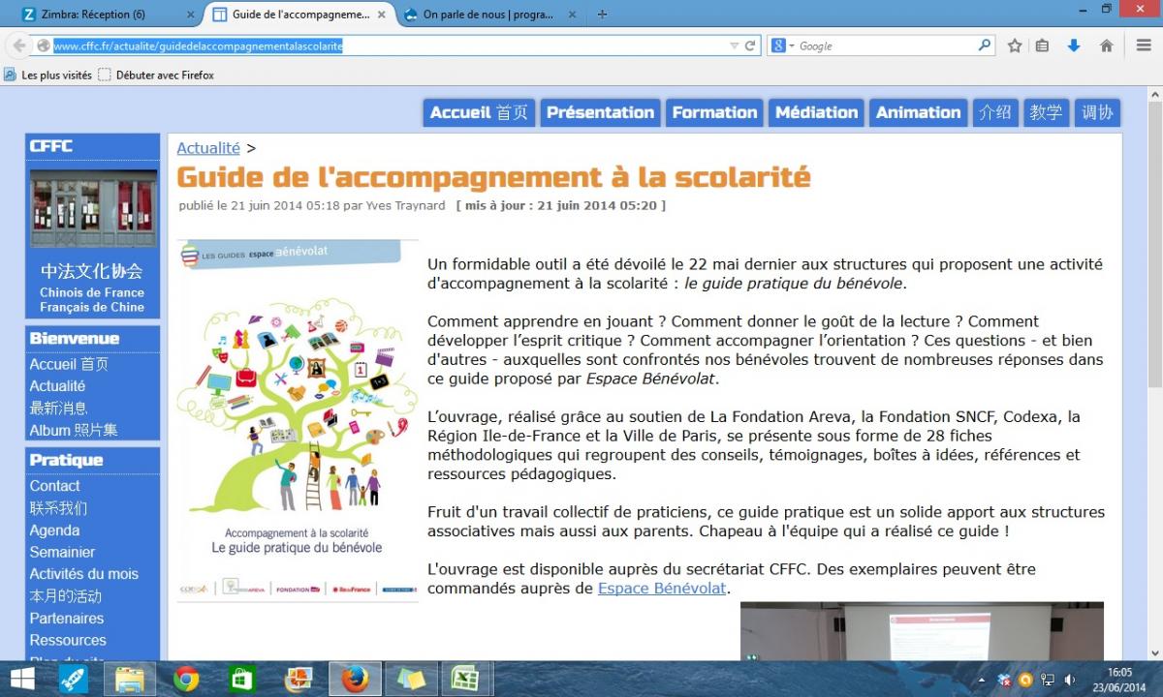This screenshot has height=697, width=1163.
Task: Open sidebar link 本月的活动
Action: click(66, 596)
